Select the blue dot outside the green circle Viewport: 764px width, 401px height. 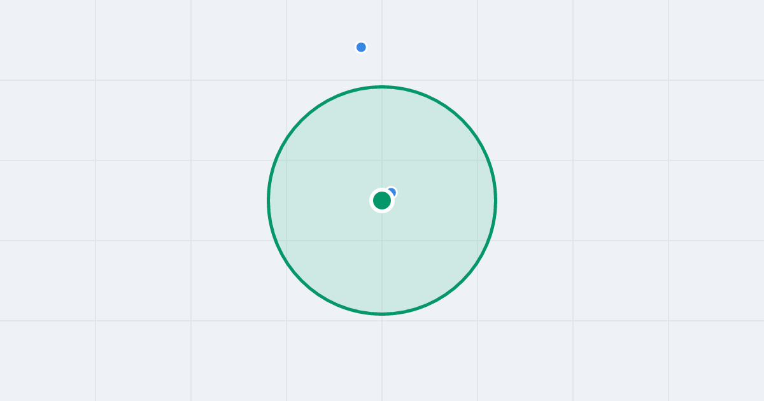coord(361,47)
